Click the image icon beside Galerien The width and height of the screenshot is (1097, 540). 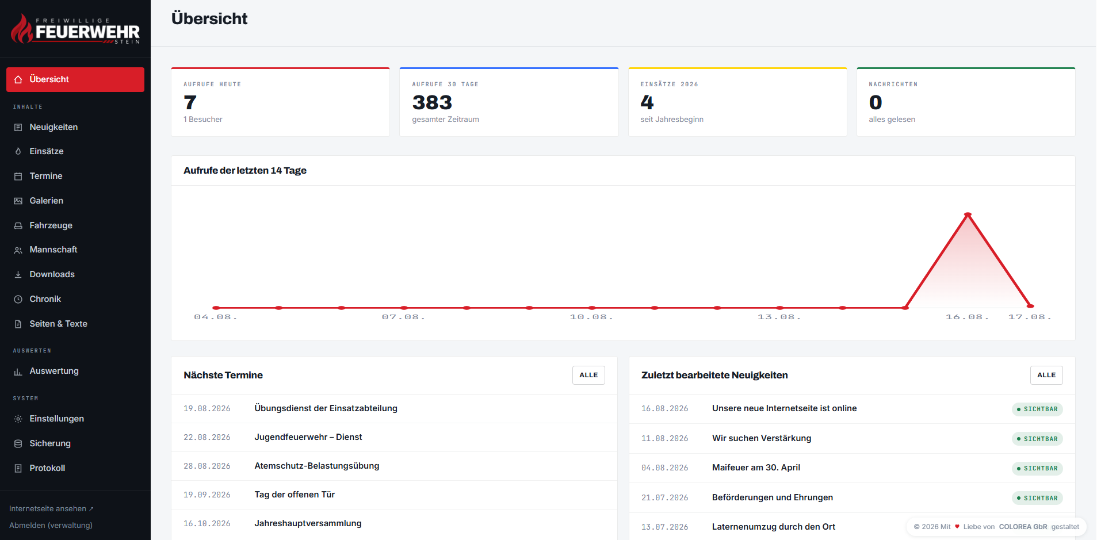18,201
